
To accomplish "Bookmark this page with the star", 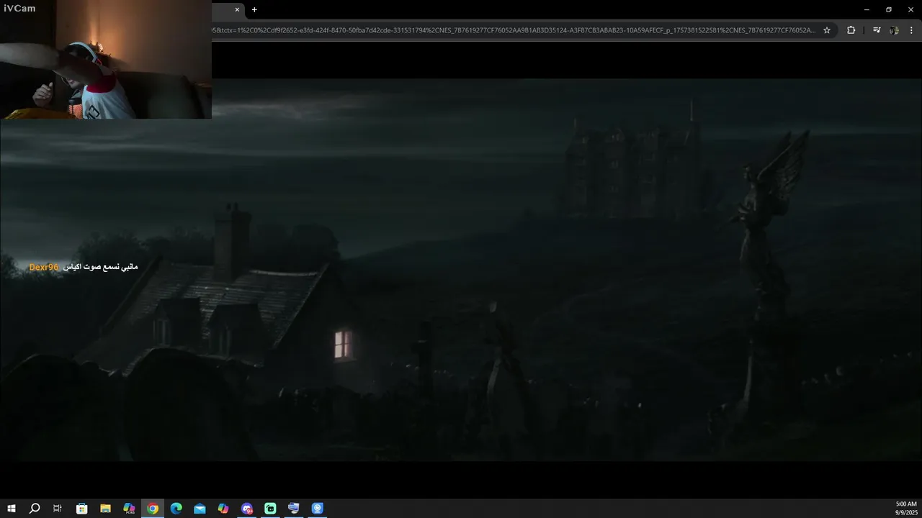I will pos(827,30).
